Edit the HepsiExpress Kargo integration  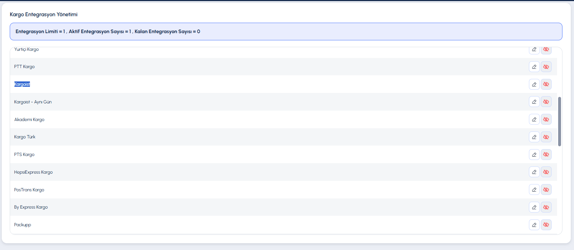click(x=534, y=172)
